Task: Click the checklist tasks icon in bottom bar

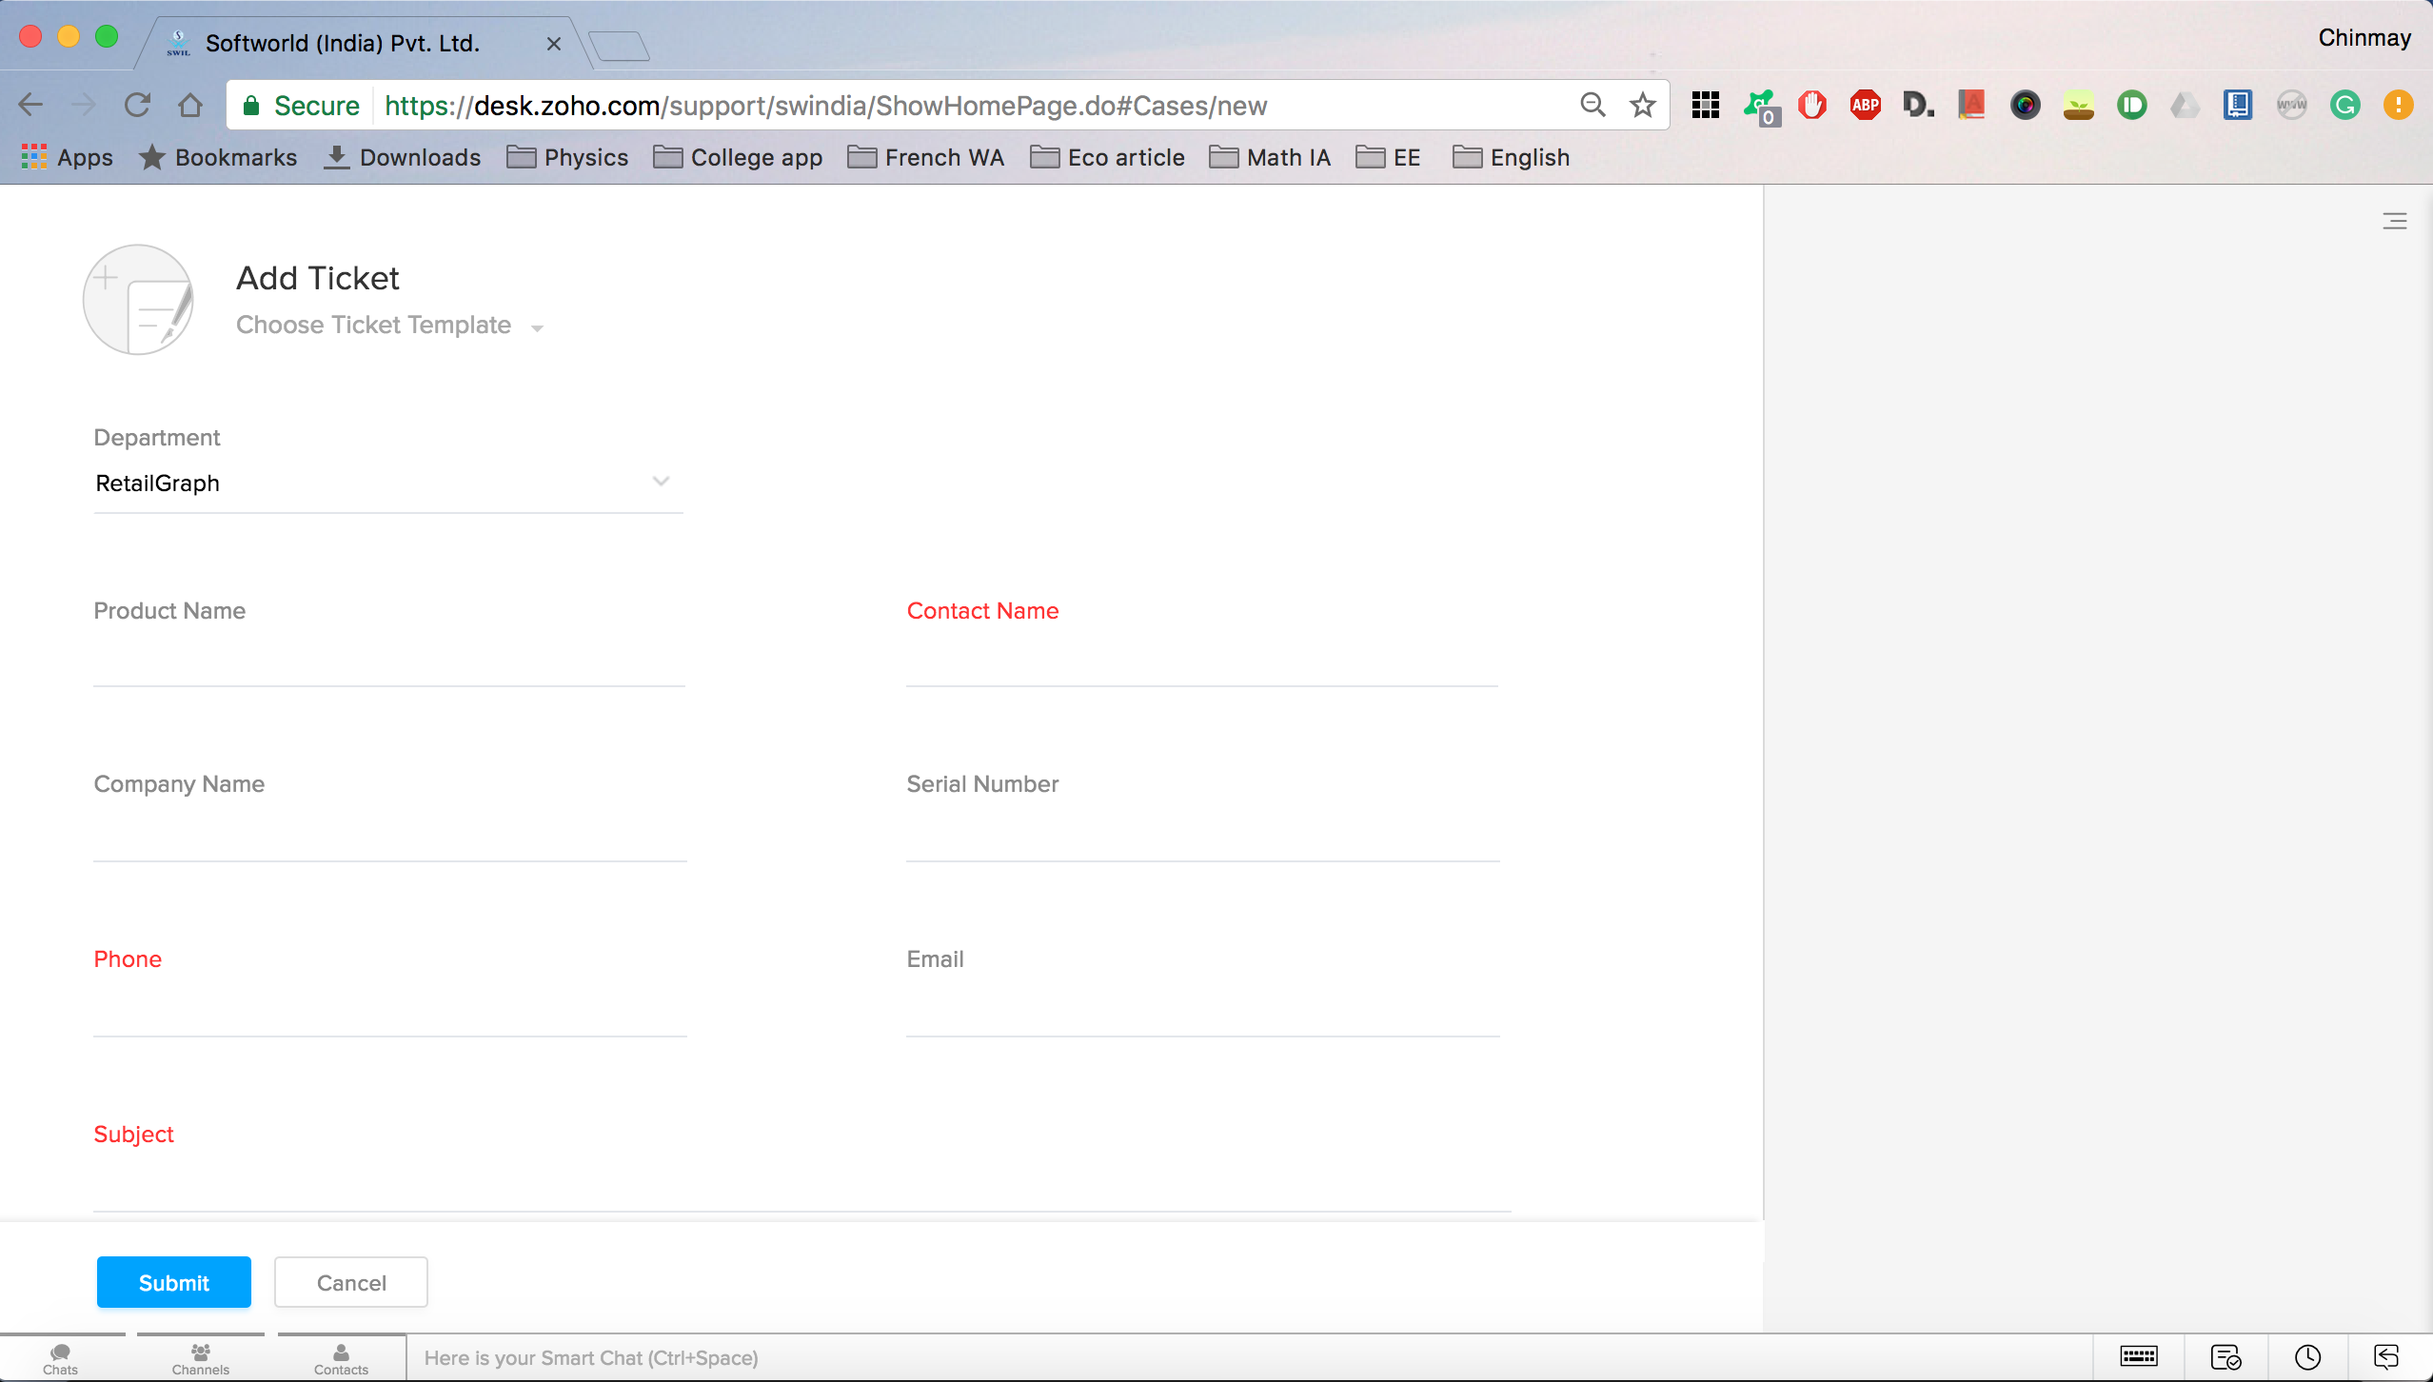Action: click(2225, 1356)
